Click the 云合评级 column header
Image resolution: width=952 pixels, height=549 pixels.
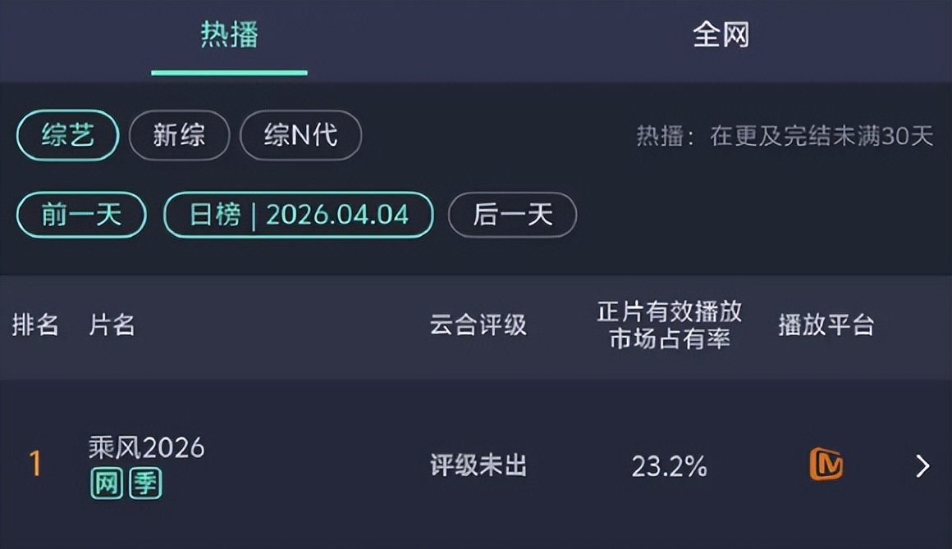tap(478, 325)
